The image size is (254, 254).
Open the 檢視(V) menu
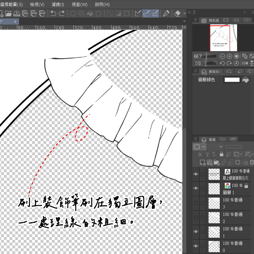coord(37,5)
